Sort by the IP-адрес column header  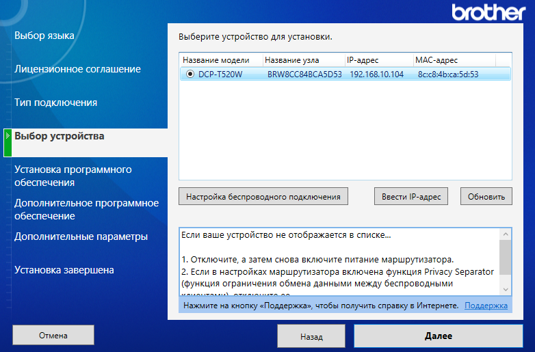coord(379,60)
